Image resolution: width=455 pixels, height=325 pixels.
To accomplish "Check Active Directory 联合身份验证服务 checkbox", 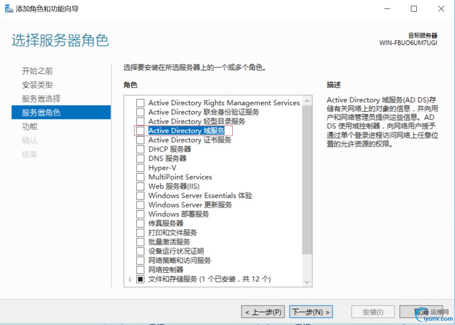I will pos(140,112).
